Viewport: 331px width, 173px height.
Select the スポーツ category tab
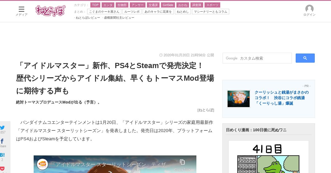212,5
